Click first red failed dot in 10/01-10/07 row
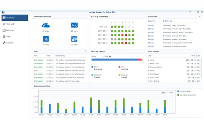 [122, 35]
